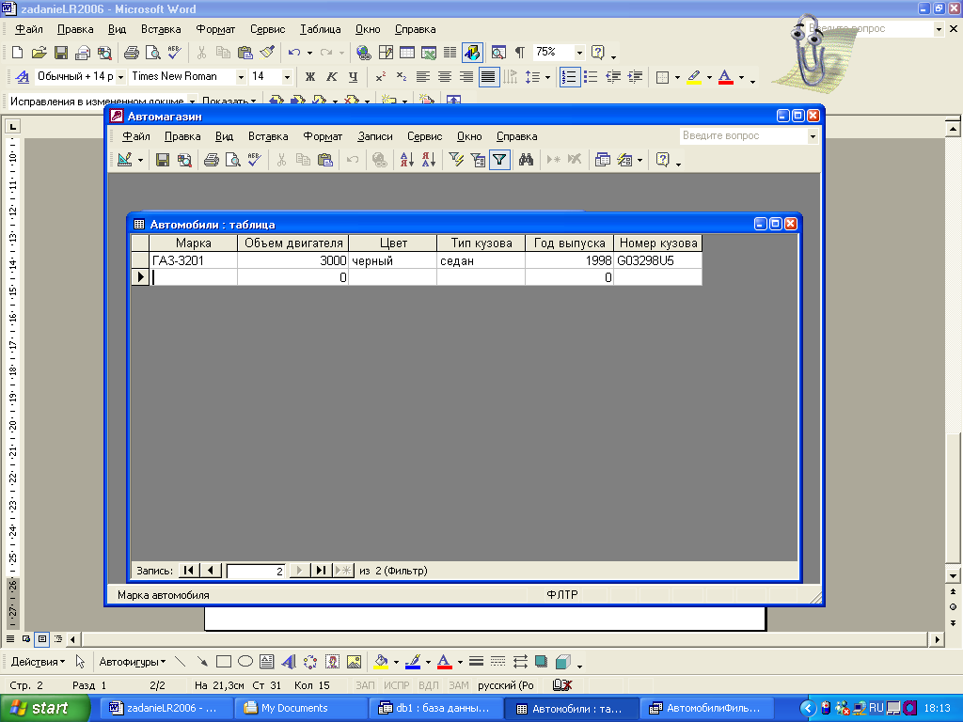Viewport: 963px width, 722px height.
Task: Click Word vertical scrollbar down arrow
Action: click(953, 575)
